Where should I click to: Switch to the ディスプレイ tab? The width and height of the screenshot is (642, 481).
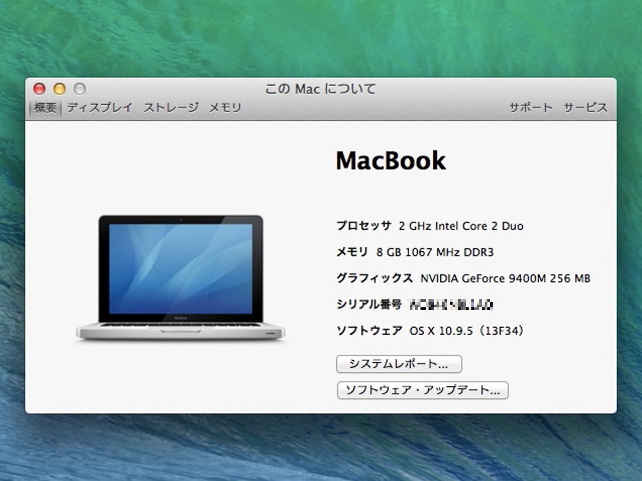[100, 107]
